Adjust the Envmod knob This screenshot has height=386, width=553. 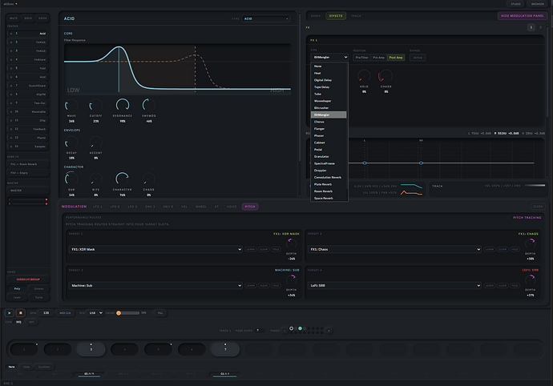pyautogui.click(x=149, y=105)
